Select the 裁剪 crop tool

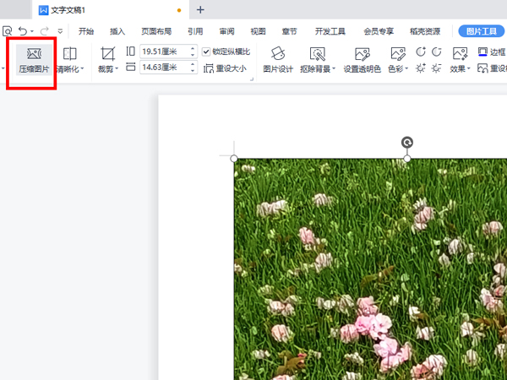pos(108,60)
